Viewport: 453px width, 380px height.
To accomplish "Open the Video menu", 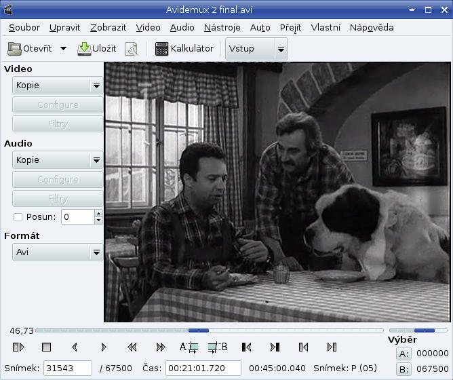I will 149,27.
